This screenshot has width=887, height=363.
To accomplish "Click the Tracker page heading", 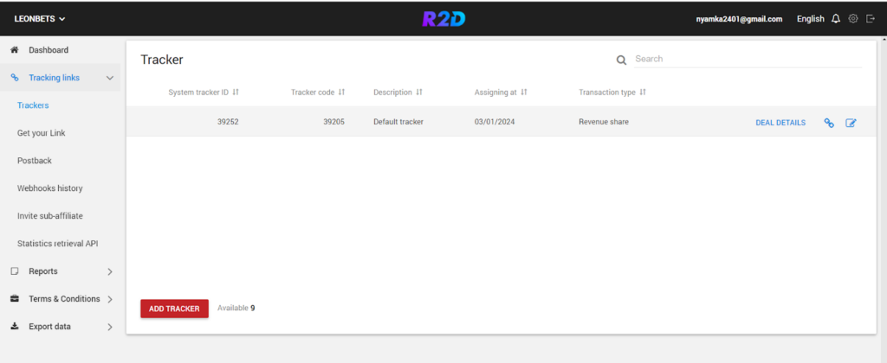I will click(x=162, y=60).
